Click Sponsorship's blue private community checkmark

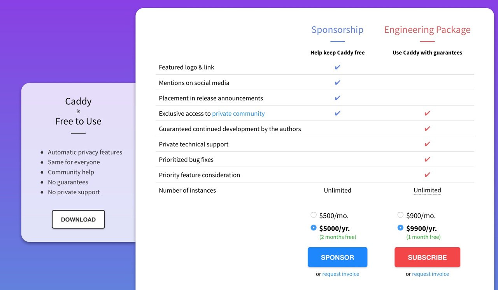pyautogui.click(x=337, y=113)
